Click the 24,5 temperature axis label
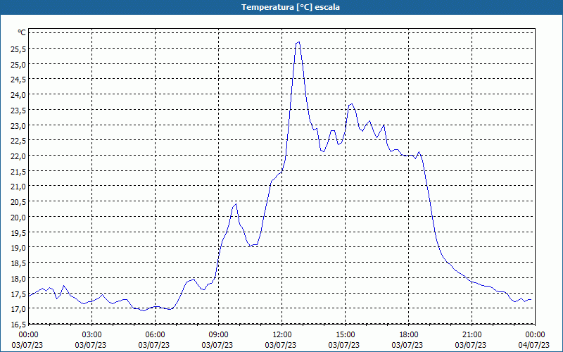 [x=18, y=80]
